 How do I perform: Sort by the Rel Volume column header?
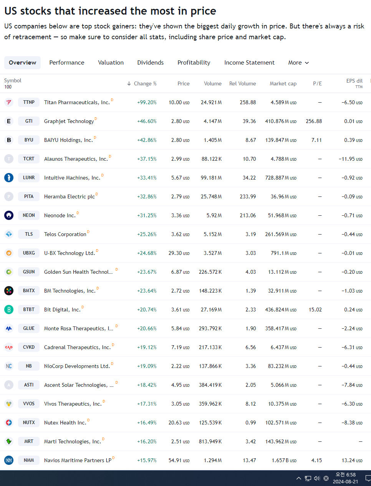pyautogui.click(x=243, y=83)
